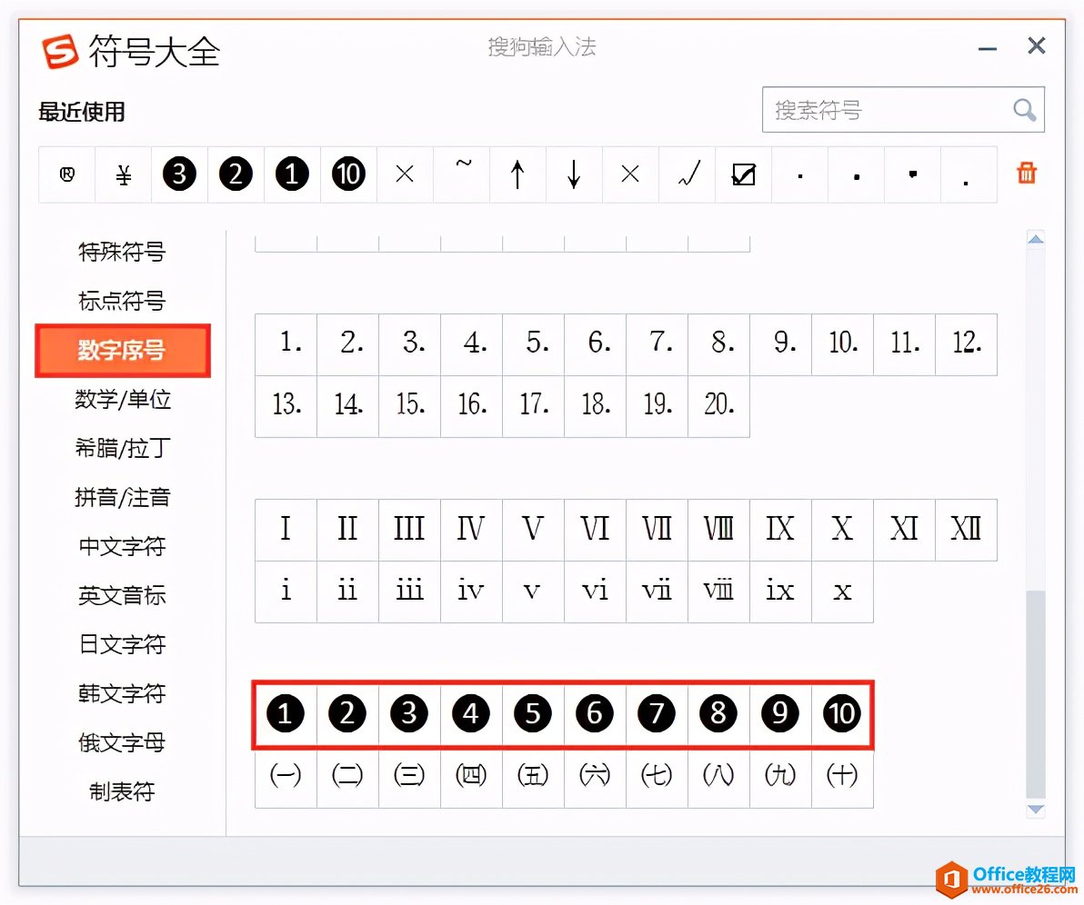Insert the checked box symbol from recents
Viewport: 1084px width, 905px height.
pos(743,174)
